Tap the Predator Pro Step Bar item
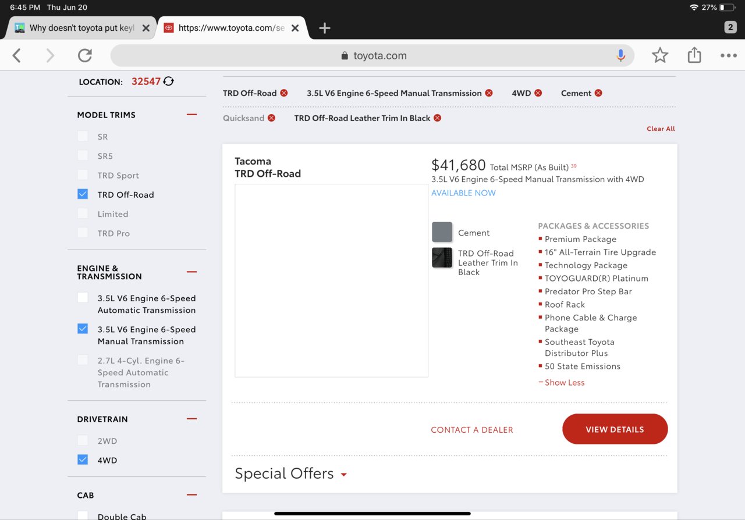745x520 pixels. coord(588,291)
